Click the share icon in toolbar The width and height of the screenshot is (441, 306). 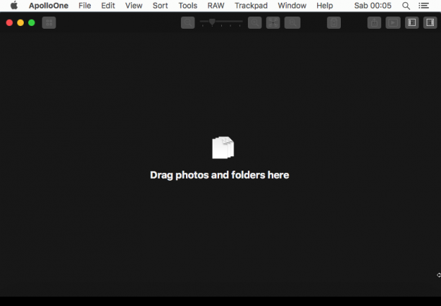[x=374, y=23]
